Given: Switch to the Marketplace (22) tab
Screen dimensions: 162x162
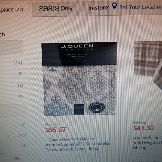Looking at the screenshot, I should click(11, 10).
